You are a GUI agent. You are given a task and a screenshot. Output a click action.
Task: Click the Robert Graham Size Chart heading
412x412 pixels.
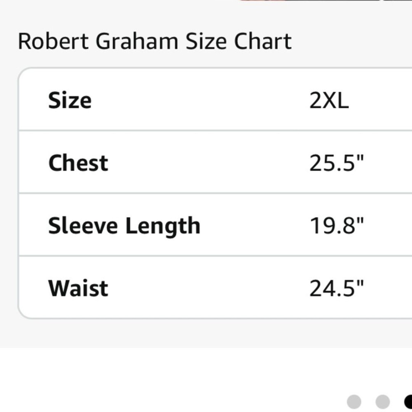(x=154, y=42)
